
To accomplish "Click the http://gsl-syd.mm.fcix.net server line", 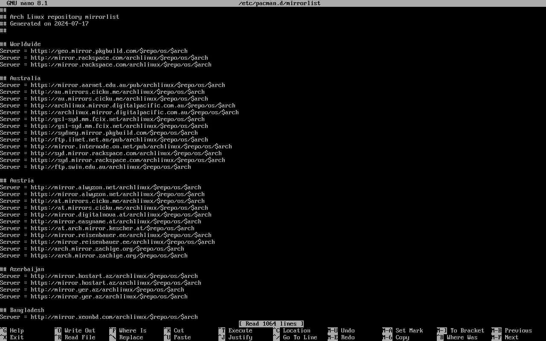I will click(102, 119).
